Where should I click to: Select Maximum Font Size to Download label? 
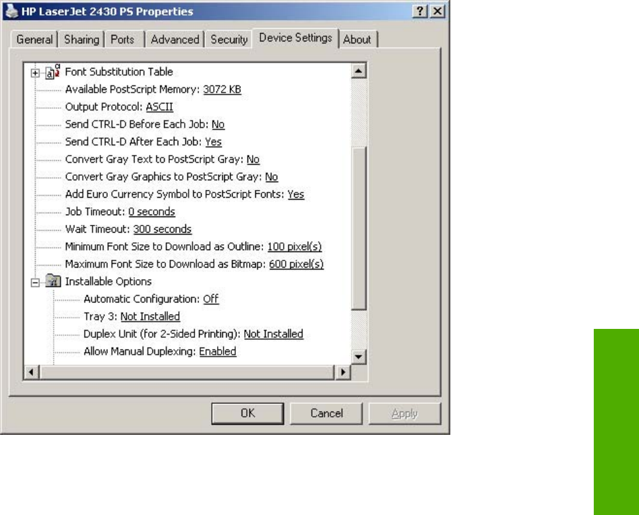pyautogui.click(x=165, y=264)
